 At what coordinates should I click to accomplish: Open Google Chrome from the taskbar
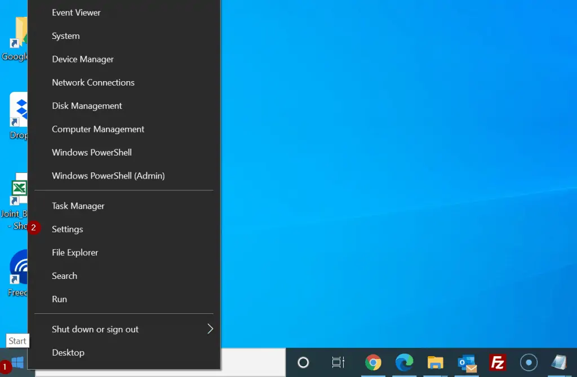pos(372,362)
